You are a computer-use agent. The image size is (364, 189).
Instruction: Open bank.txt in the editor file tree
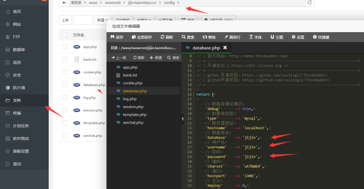click(130, 75)
